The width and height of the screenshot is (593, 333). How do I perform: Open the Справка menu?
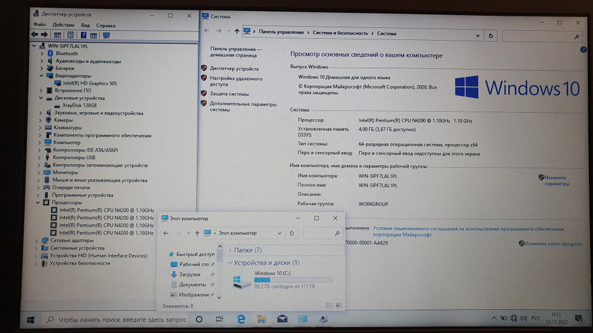(106, 25)
